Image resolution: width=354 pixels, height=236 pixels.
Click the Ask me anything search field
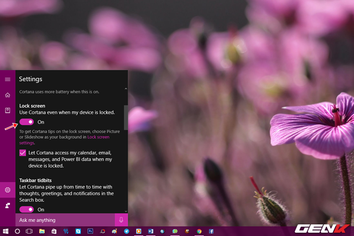(65, 220)
